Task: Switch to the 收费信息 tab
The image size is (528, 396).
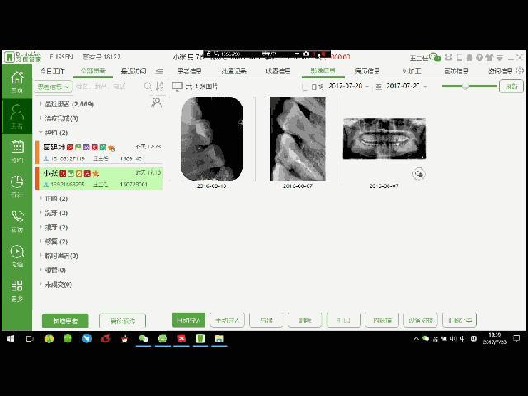Action: point(278,72)
